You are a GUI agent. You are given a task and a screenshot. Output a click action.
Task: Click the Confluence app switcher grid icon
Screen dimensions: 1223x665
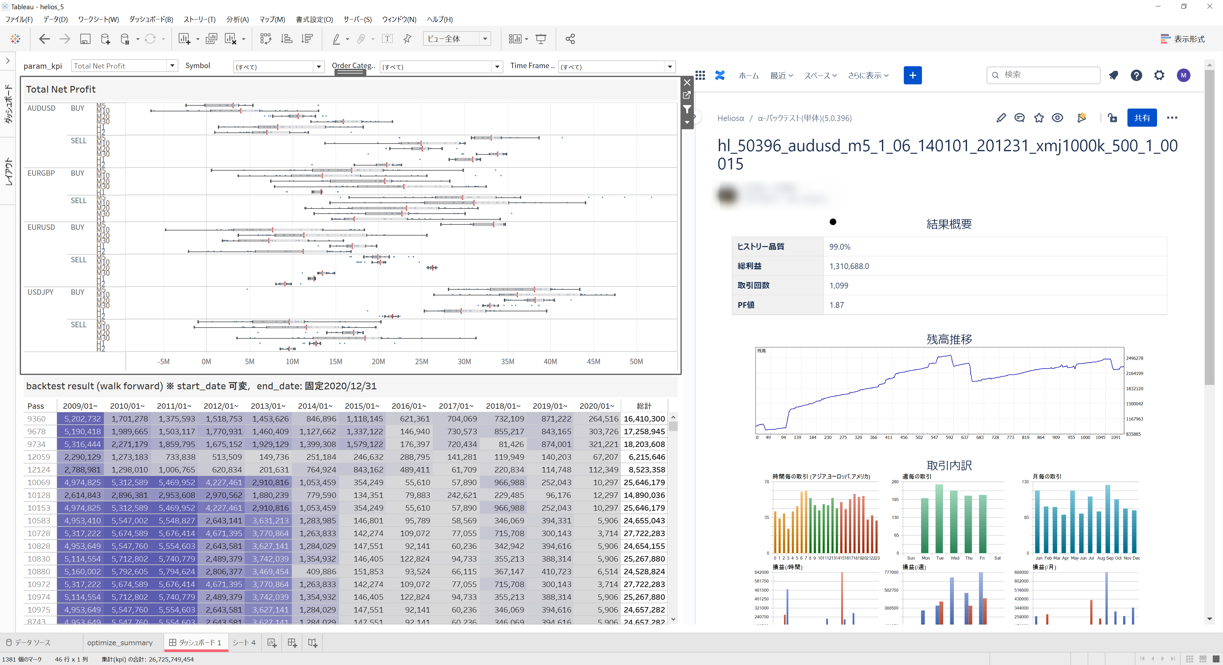click(700, 75)
